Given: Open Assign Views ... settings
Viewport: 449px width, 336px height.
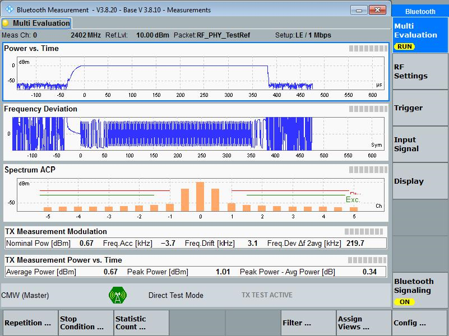Looking at the screenshot, I should click(x=364, y=323).
